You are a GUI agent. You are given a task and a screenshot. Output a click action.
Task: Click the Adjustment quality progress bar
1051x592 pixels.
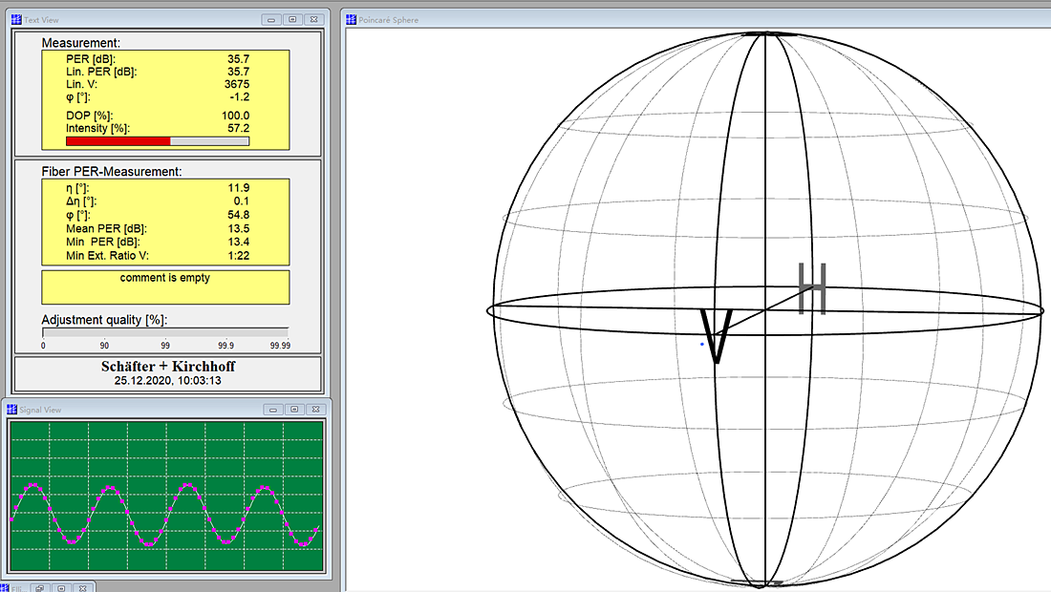pyautogui.click(x=164, y=332)
